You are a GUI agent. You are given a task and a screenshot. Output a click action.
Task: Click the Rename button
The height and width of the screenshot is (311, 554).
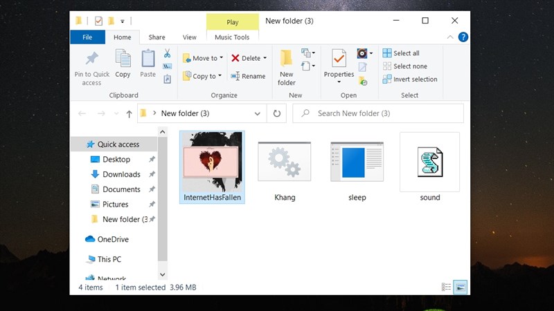point(248,76)
